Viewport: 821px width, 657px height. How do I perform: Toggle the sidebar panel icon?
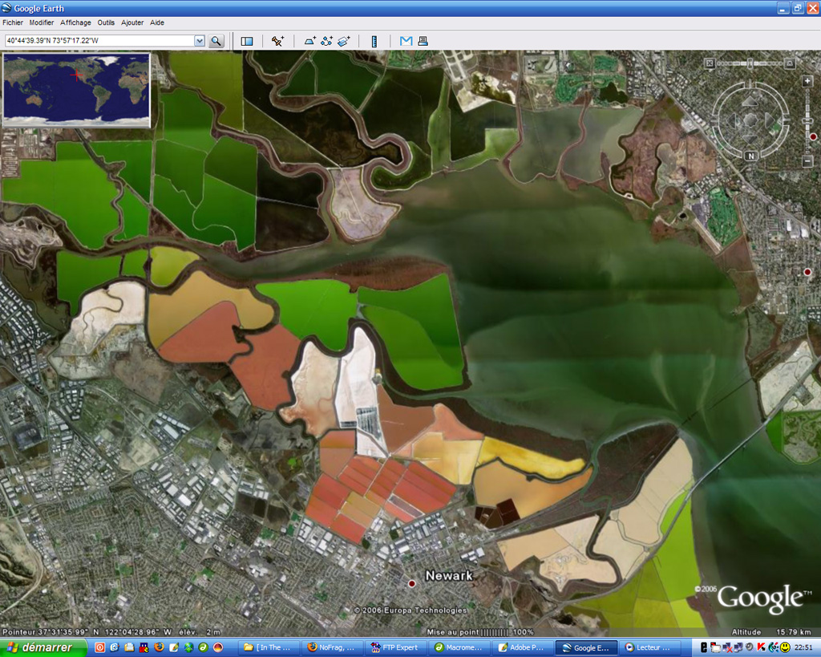[247, 41]
